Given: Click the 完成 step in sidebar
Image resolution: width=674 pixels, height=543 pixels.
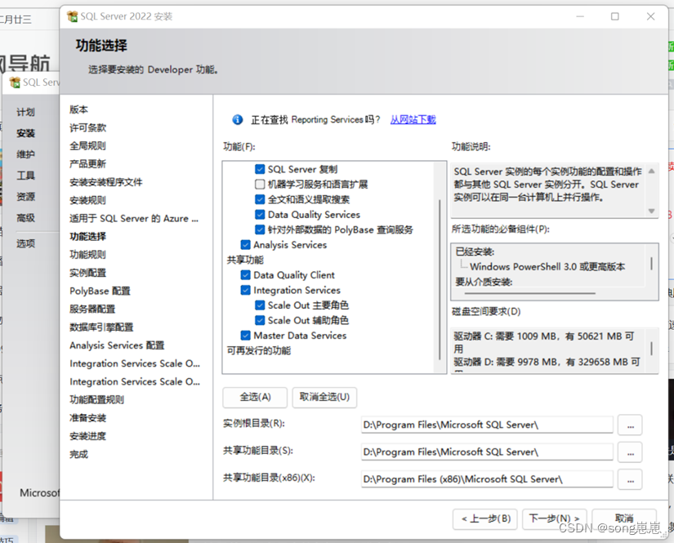Looking at the screenshot, I should (x=78, y=454).
